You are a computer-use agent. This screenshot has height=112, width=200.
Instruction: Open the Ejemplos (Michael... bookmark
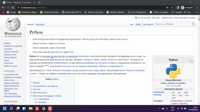[116, 12]
